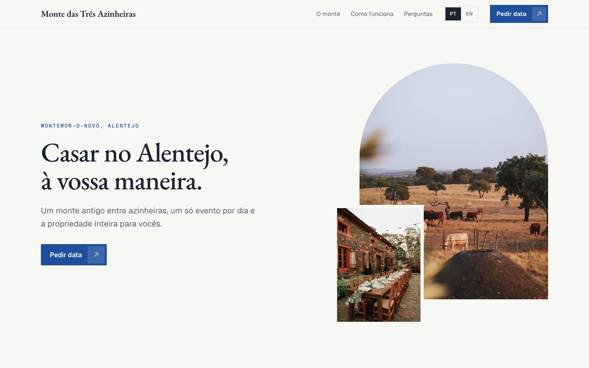589x368 pixels.
Task: Open the arched pasture photo with cattle
Action: [x=454, y=181]
